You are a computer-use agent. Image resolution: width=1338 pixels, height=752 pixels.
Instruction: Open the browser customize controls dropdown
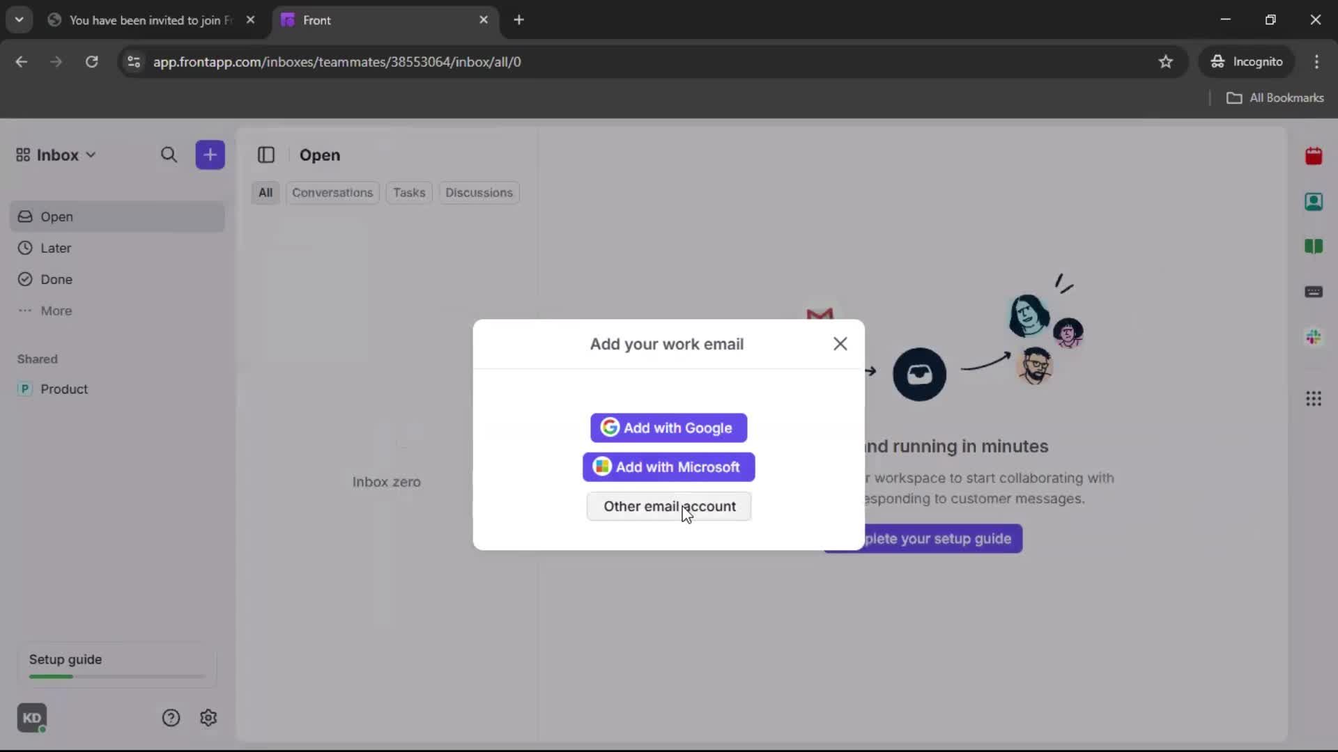(1318, 61)
